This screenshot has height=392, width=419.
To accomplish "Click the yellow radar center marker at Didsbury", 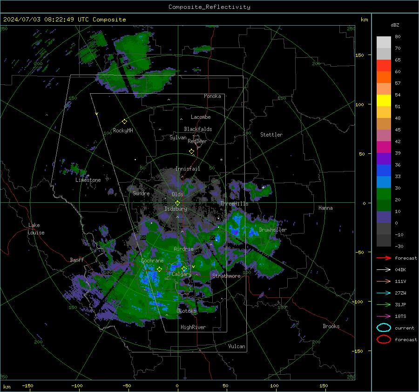I will tap(177, 203).
